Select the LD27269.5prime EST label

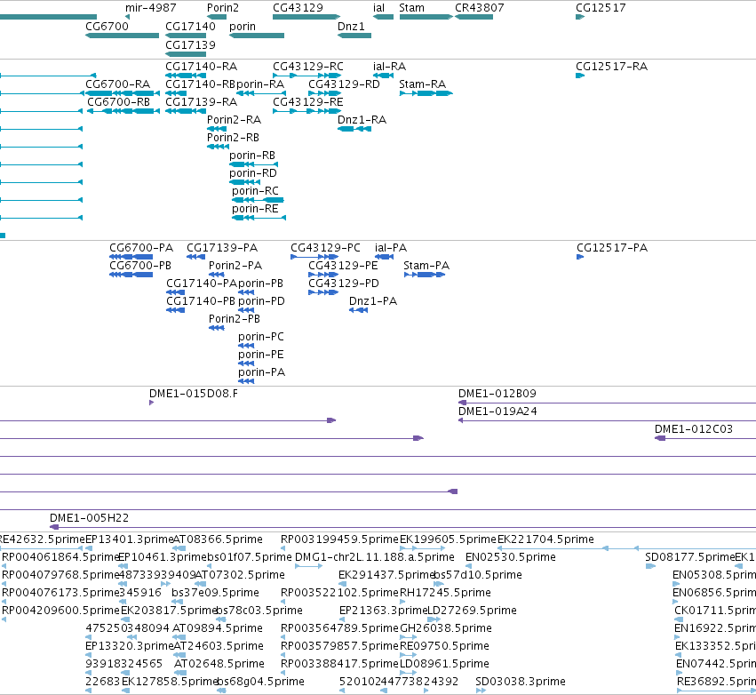click(472, 611)
